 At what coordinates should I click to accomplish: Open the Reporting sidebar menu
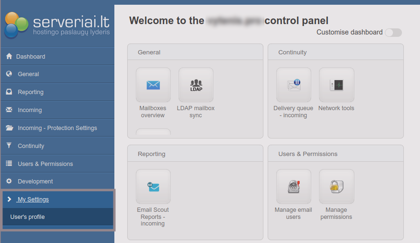pyautogui.click(x=30, y=92)
